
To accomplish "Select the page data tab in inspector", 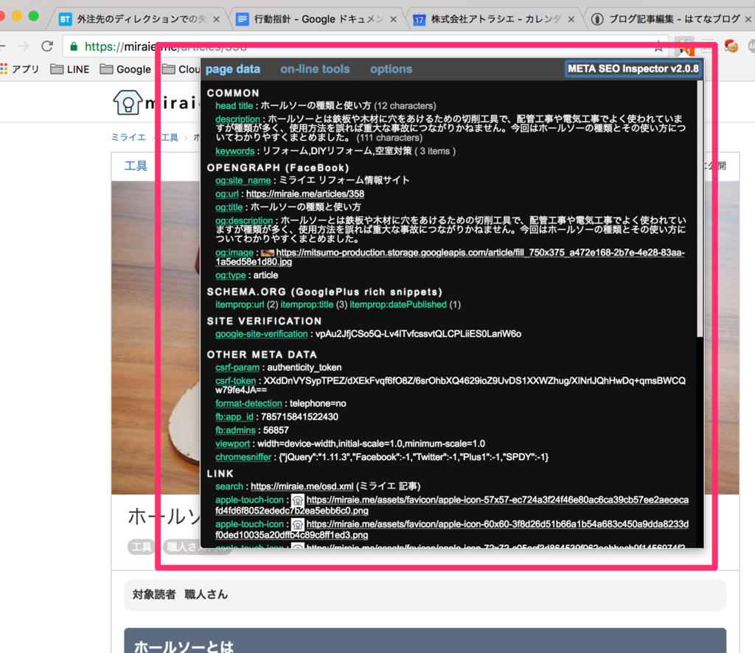I will coord(232,69).
